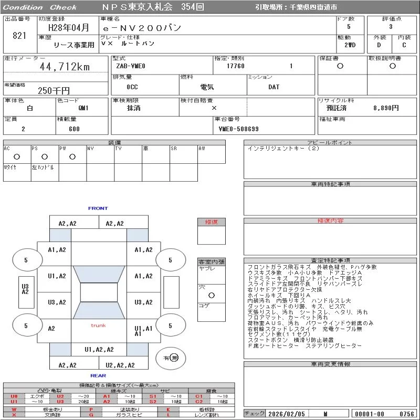Toggle the AC equipment circle mark
420x420 pixels.
(x=17, y=157)
